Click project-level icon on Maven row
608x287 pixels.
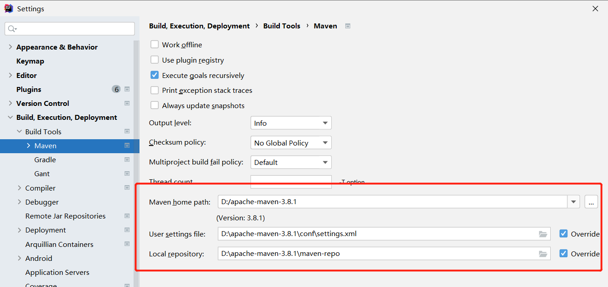pos(127,146)
